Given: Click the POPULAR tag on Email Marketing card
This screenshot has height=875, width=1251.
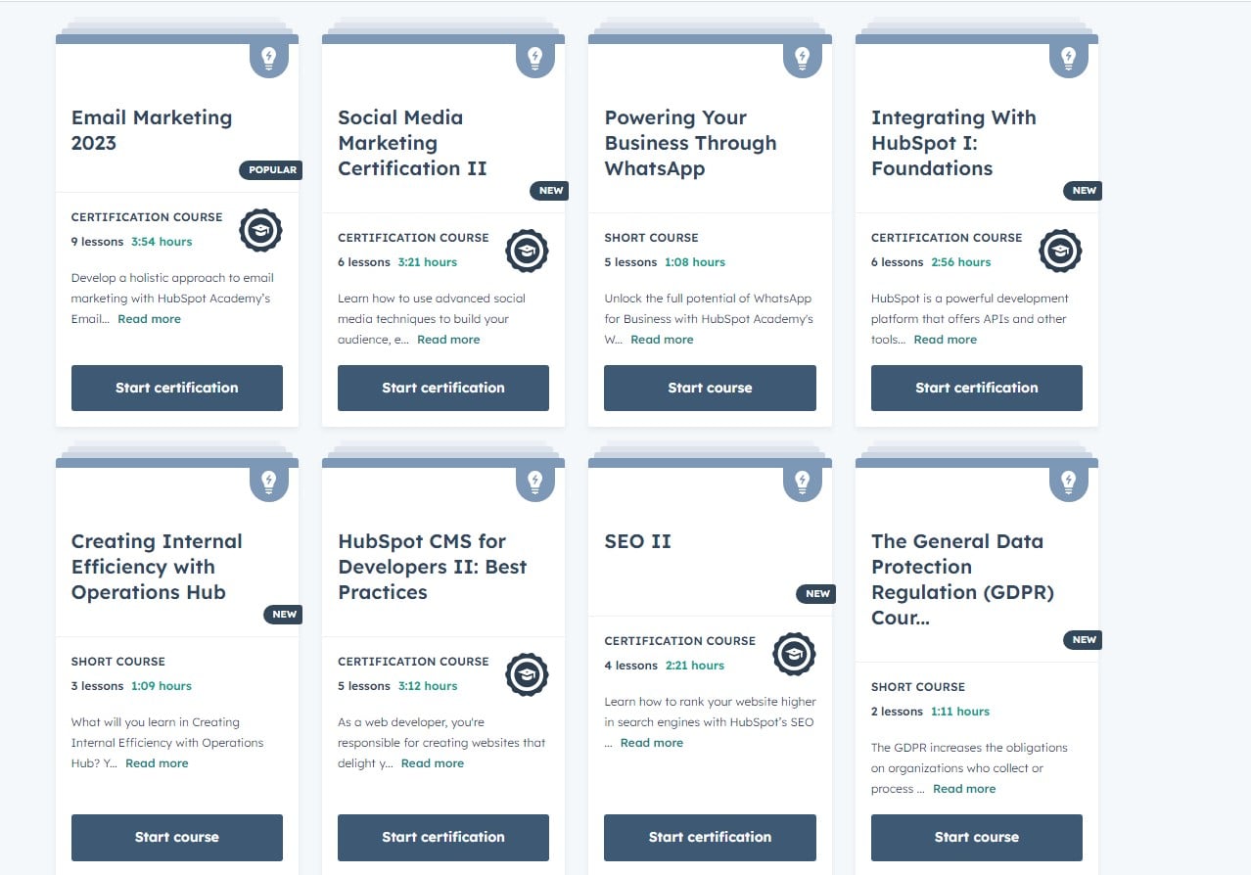Looking at the screenshot, I should click(x=271, y=169).
